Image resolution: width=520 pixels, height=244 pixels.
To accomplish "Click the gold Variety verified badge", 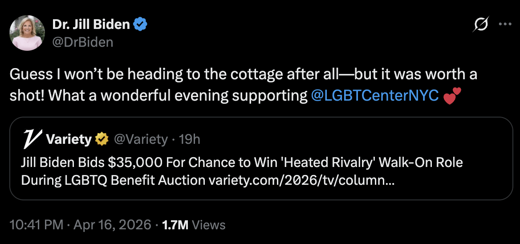I will point(102,139).
